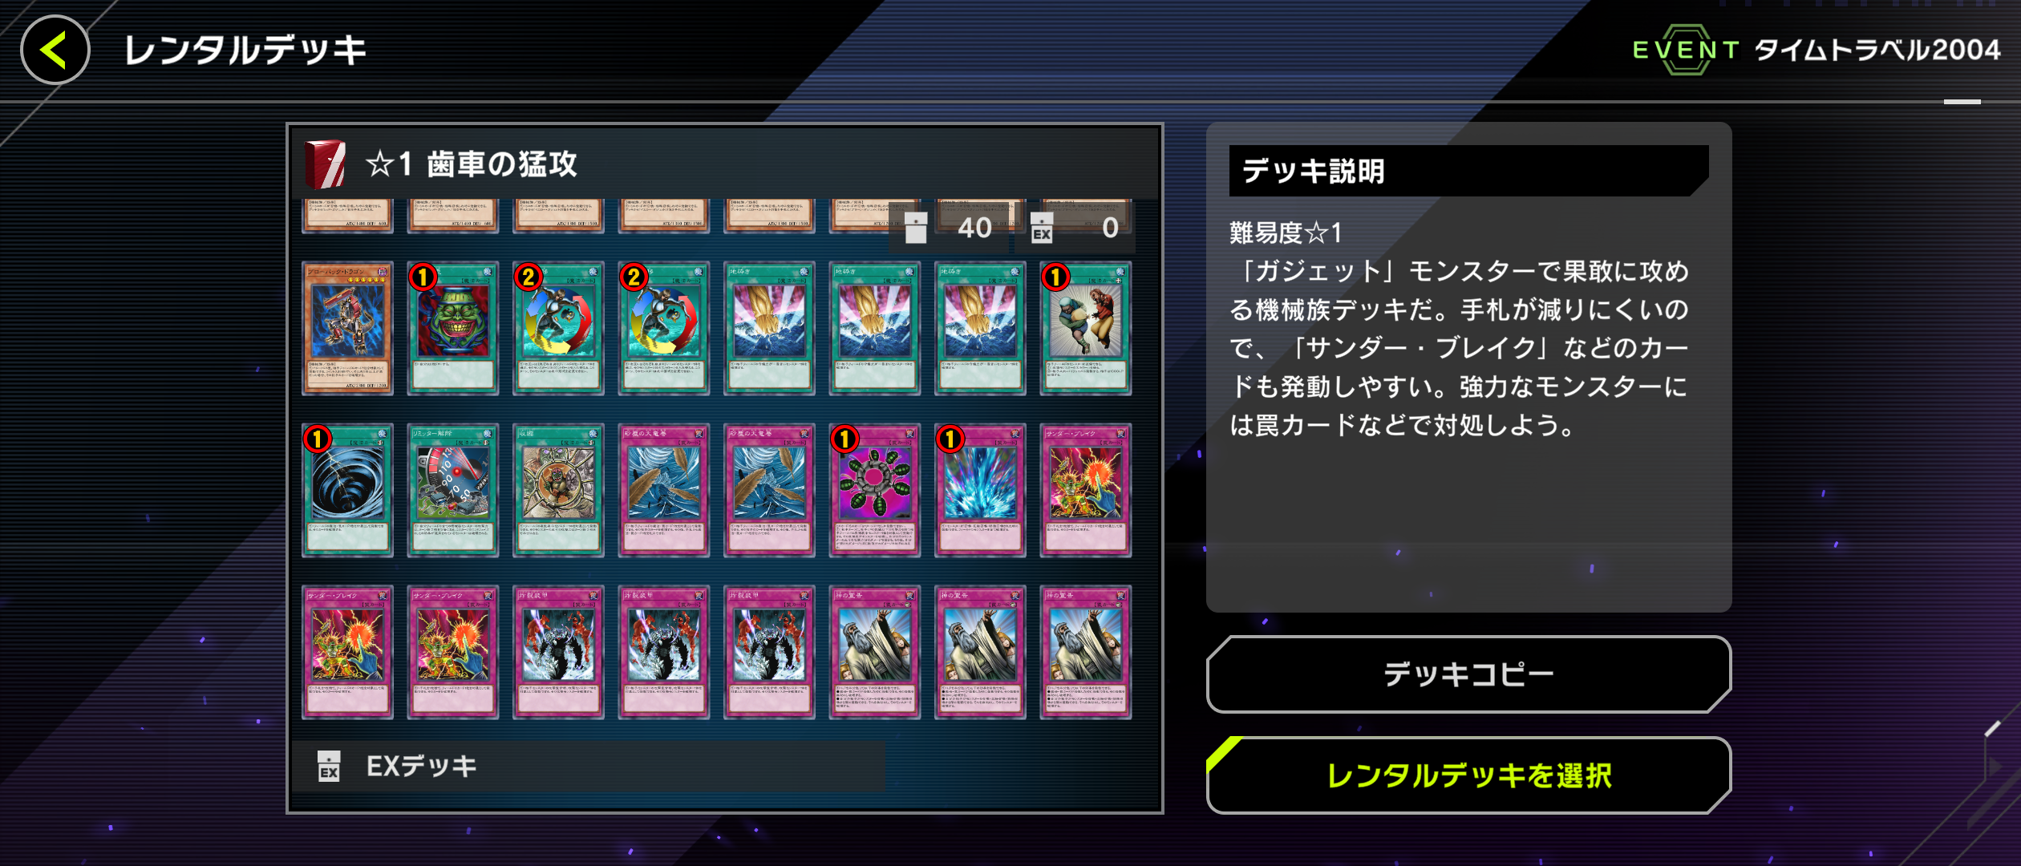This screenshot has width=2021, height=866.
Task: Open the grenade ring trap card
Action: (x=874, y=491)
